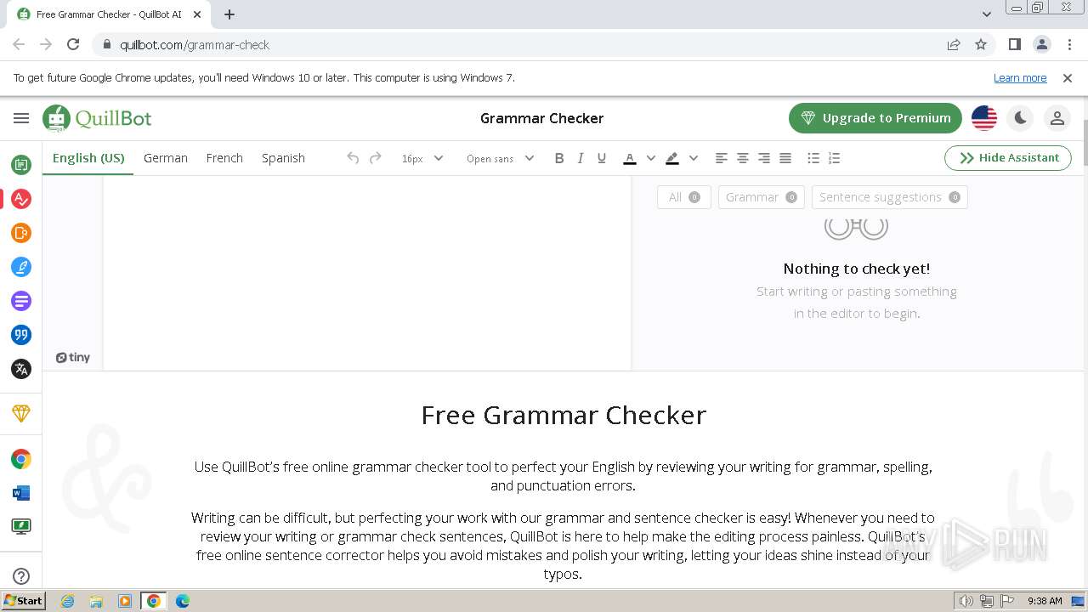Align text left
The image size is (1088, 612).
pyautogui.click(x=721, y=158)
